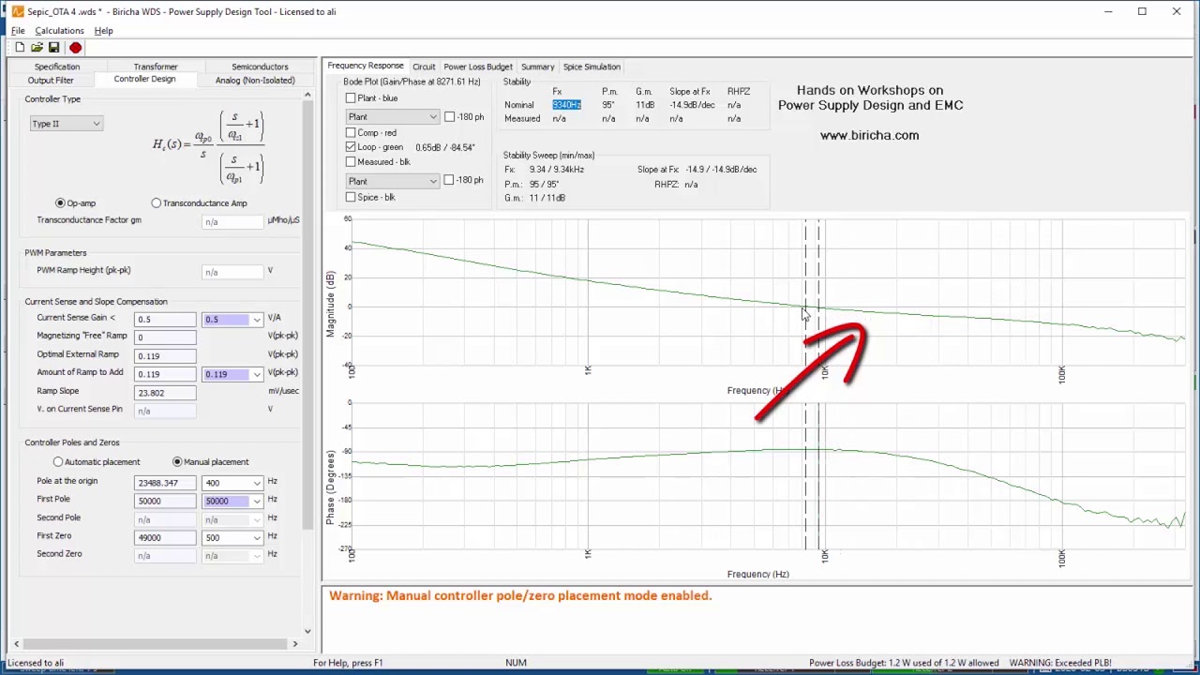This screenshot has height=675, width=1200.
Task: Click the First Pole 50000 value field
Action: tap(165, 501)
